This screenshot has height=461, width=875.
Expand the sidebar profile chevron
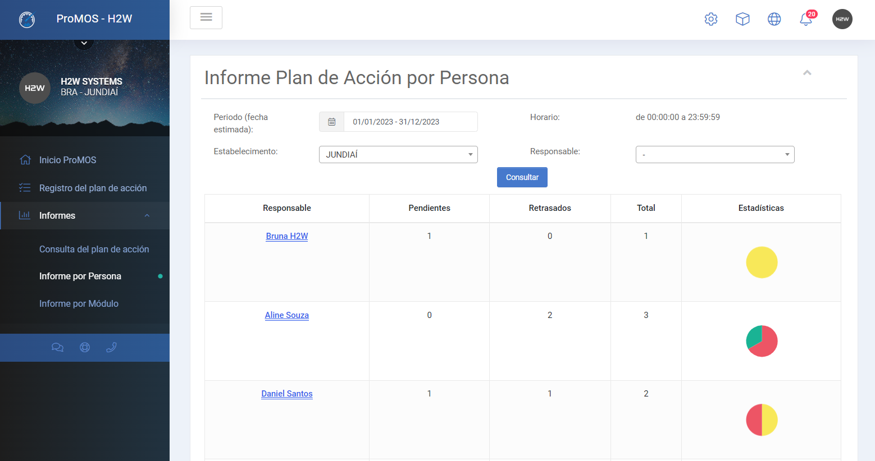pyautogui.click(x=84, y=43)
